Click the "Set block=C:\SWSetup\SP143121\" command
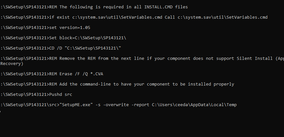 click(87, 38)
